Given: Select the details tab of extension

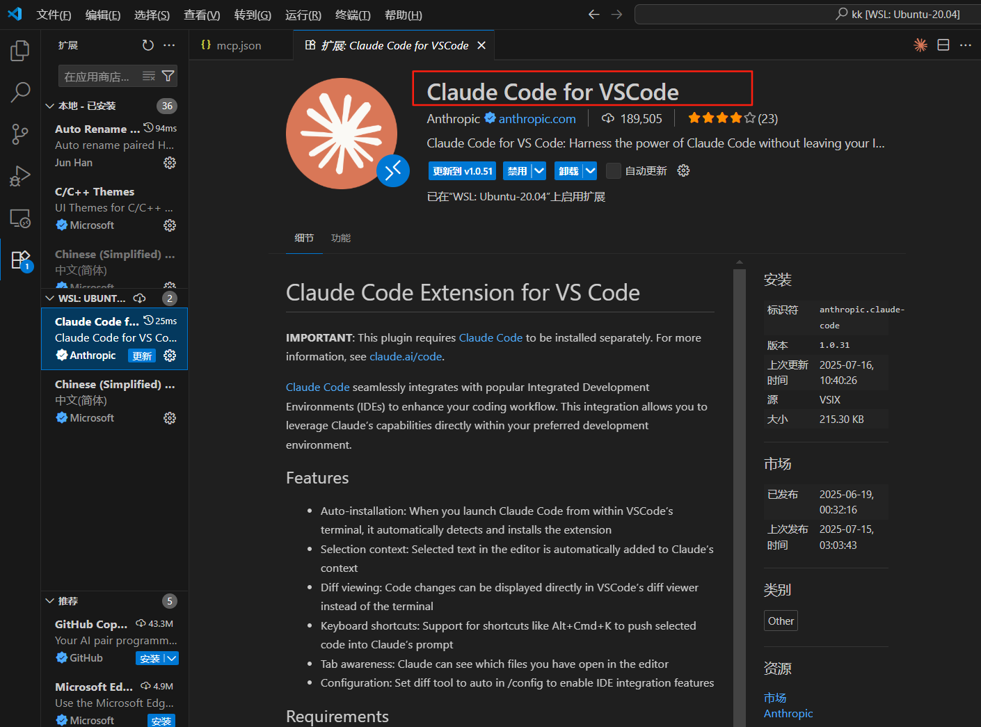Looking at the screenshot, I should click(304, 238).
